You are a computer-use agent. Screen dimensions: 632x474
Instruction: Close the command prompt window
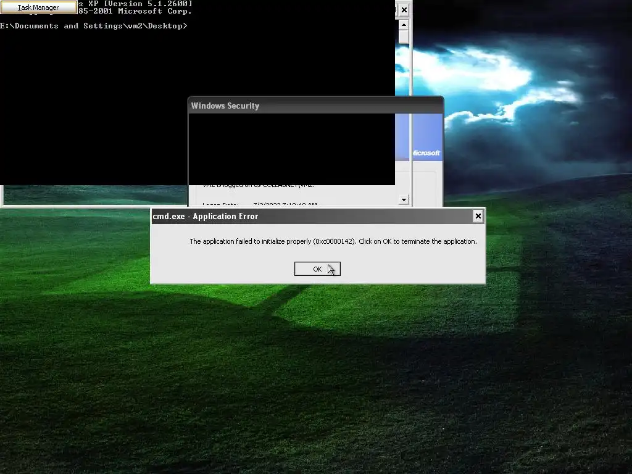[404, 10]
